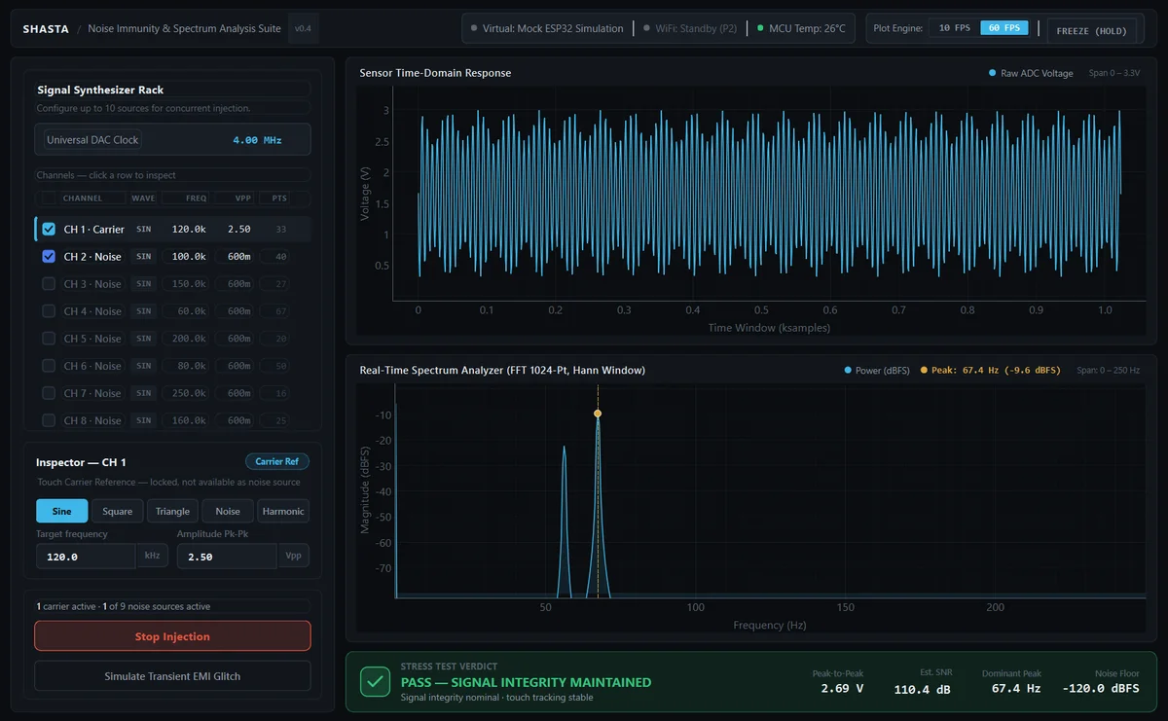
Task: Click the Raw ADC Voltage legend entry
Action: tap(1031, 73)
